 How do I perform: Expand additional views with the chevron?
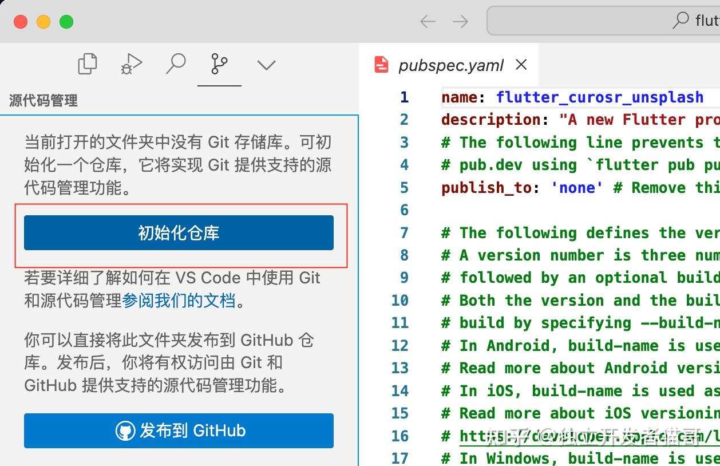(266, 64)
